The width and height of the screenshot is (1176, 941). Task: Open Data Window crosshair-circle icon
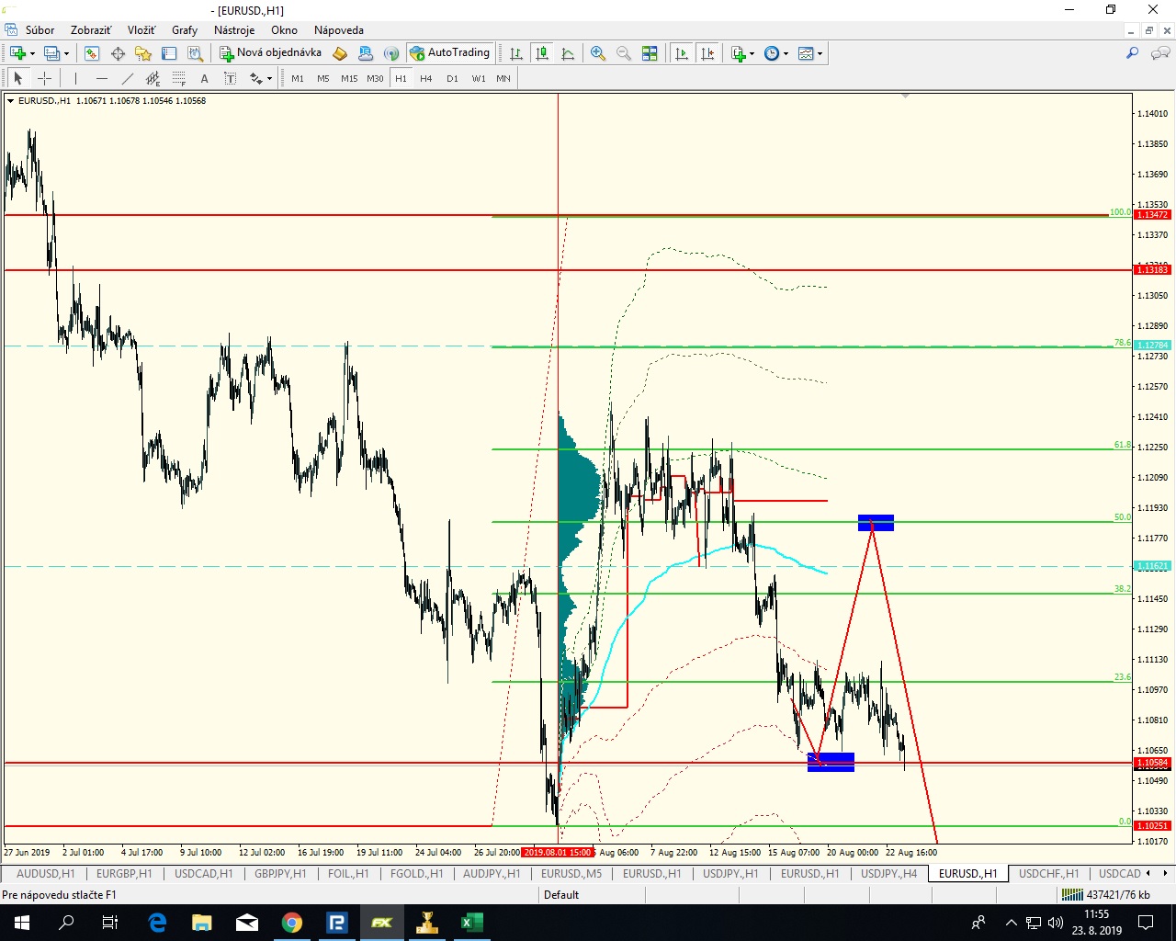pos(118,53)
